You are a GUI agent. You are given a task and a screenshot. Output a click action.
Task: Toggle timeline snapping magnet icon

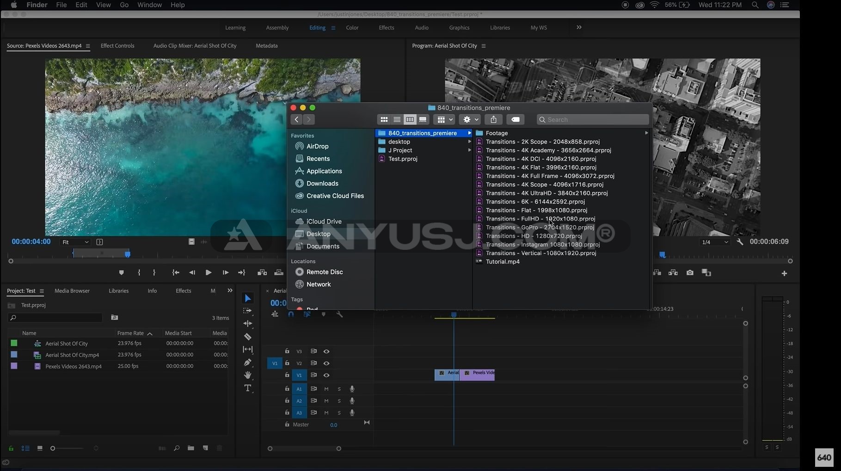[x=291, y=314]
